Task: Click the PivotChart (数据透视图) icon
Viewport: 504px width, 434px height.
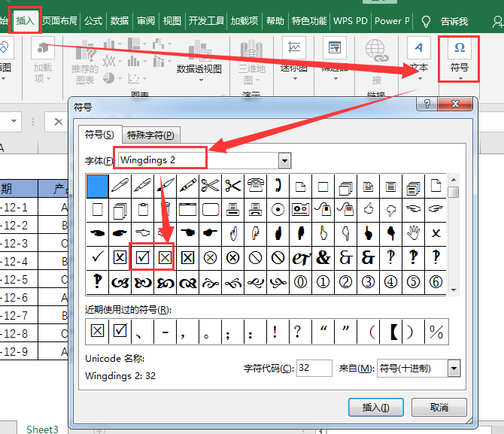Action: (199, 51)
